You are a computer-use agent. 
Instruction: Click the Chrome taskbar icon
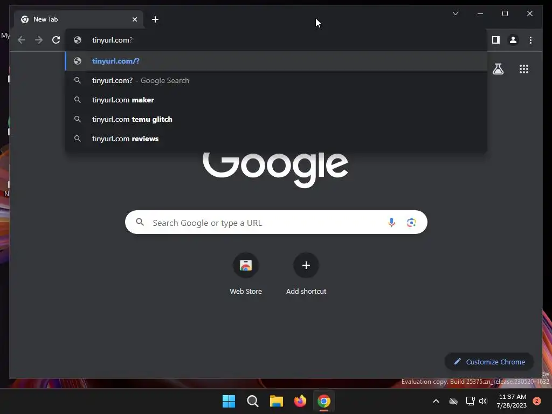324,401
